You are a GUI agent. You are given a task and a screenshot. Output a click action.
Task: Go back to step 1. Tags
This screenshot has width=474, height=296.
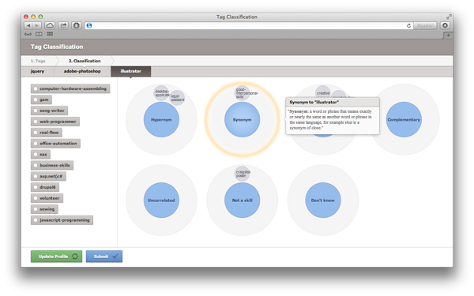tap(38, 61)
